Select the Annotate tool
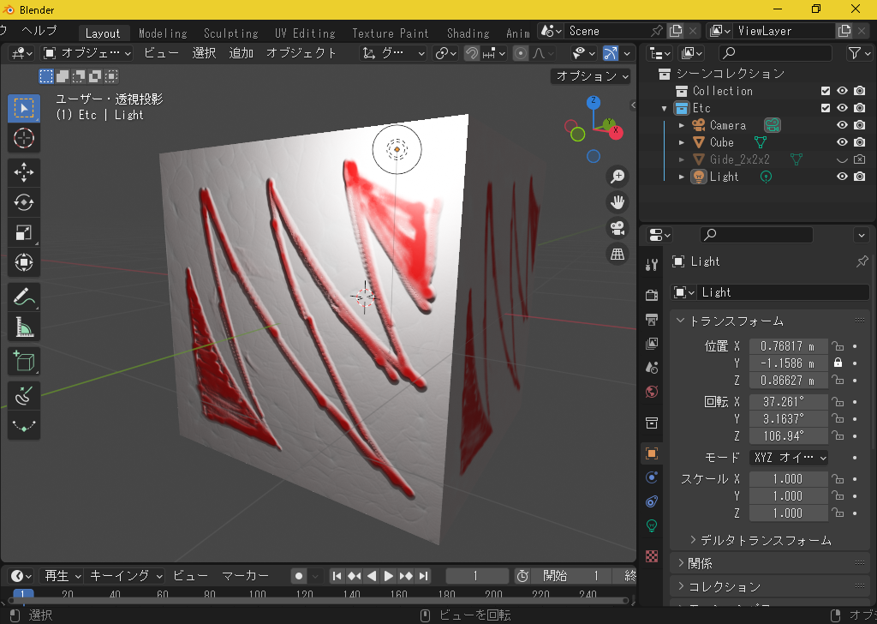 (x=23, y=297)
